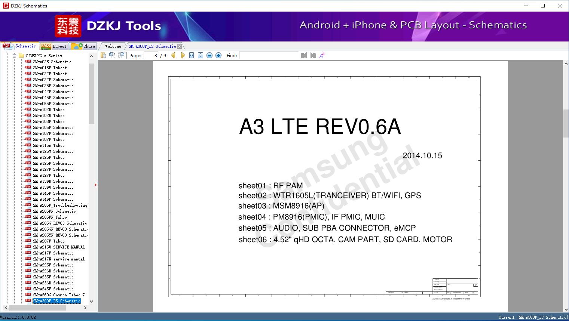
Task: Click the A3 LTE REV0.6A title text
Action: [320, 126]
